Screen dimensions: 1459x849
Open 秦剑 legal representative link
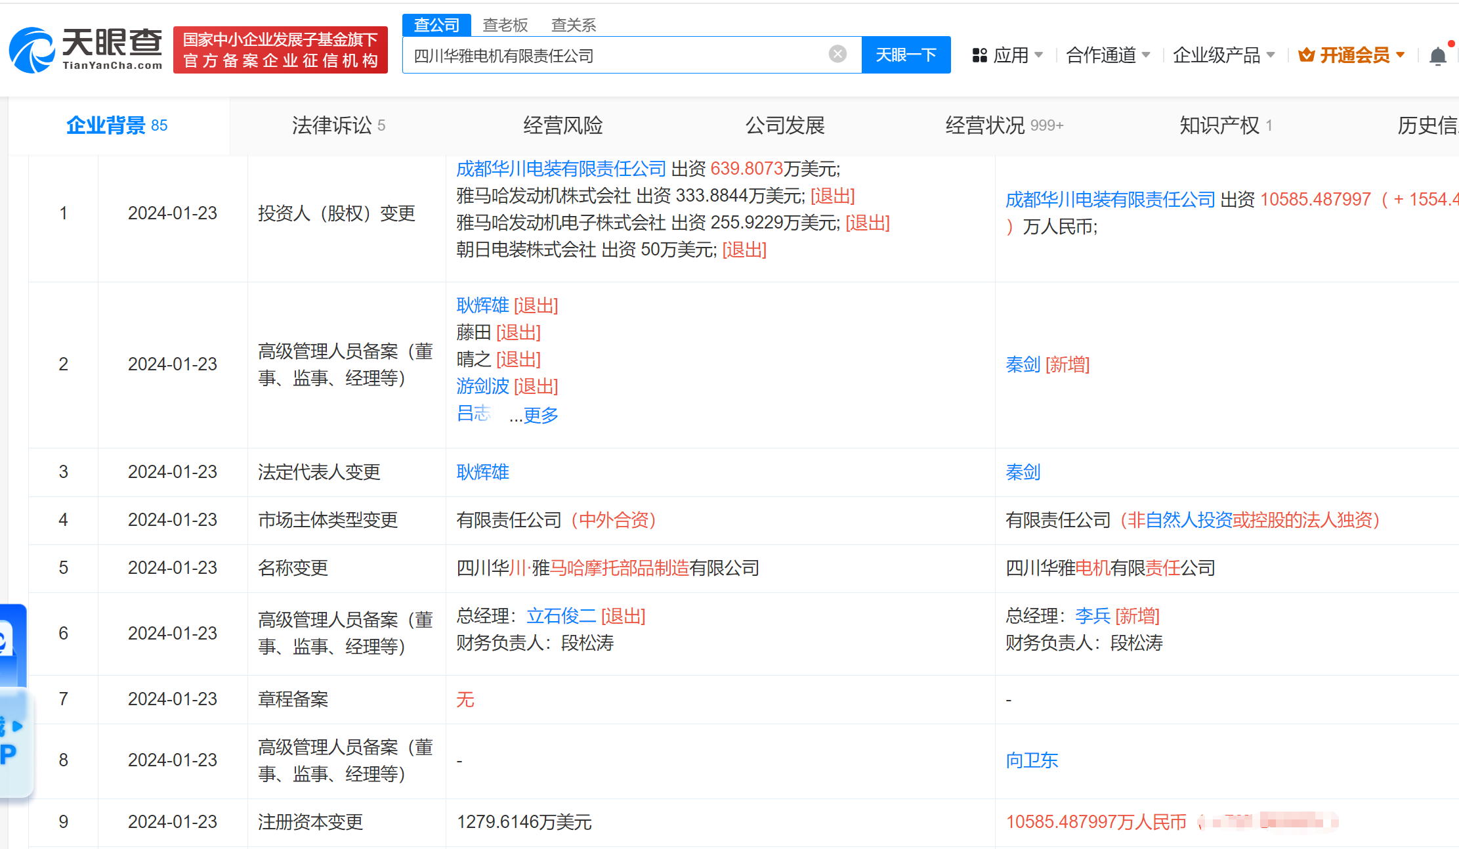pos(1023,472)
